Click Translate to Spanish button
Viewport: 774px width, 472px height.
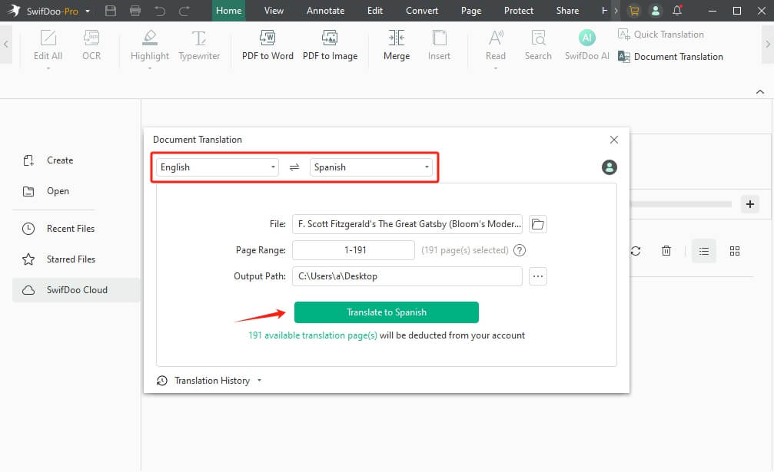click(387, 312)
